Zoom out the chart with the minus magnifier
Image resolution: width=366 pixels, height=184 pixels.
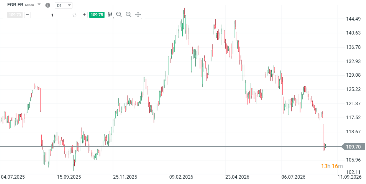[x=119, y=15]
